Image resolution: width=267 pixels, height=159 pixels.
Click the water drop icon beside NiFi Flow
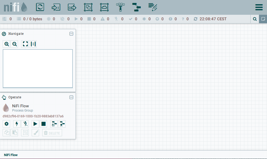pos(6,108)
